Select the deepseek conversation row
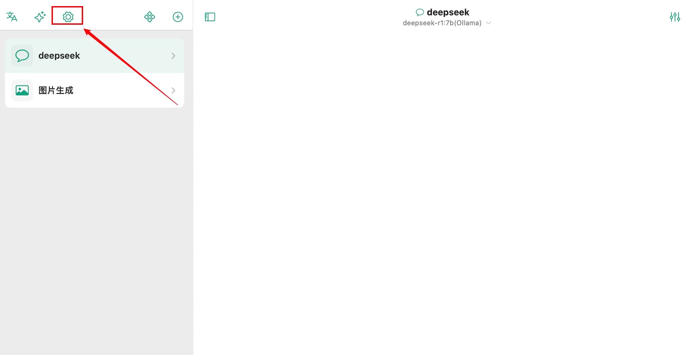The image size is (688, 355). click(95, 56)
